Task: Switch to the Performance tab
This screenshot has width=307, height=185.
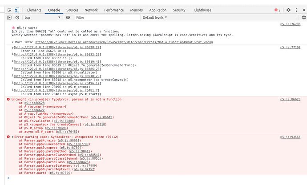Action: click(x=114, y=10)
